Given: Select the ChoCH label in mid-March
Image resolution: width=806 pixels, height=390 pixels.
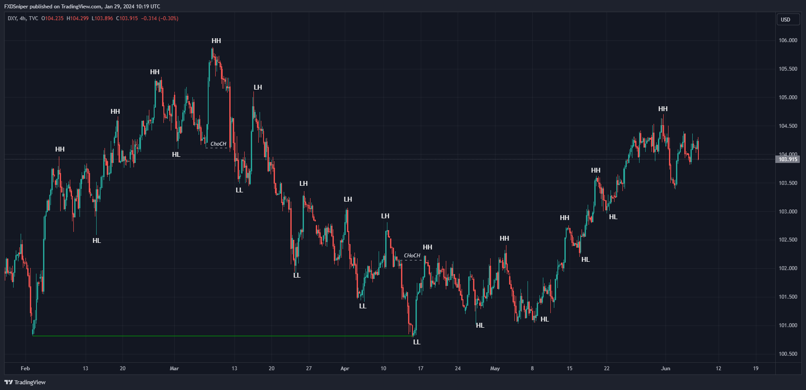Looking at the screenshot, I should (218, 144).
